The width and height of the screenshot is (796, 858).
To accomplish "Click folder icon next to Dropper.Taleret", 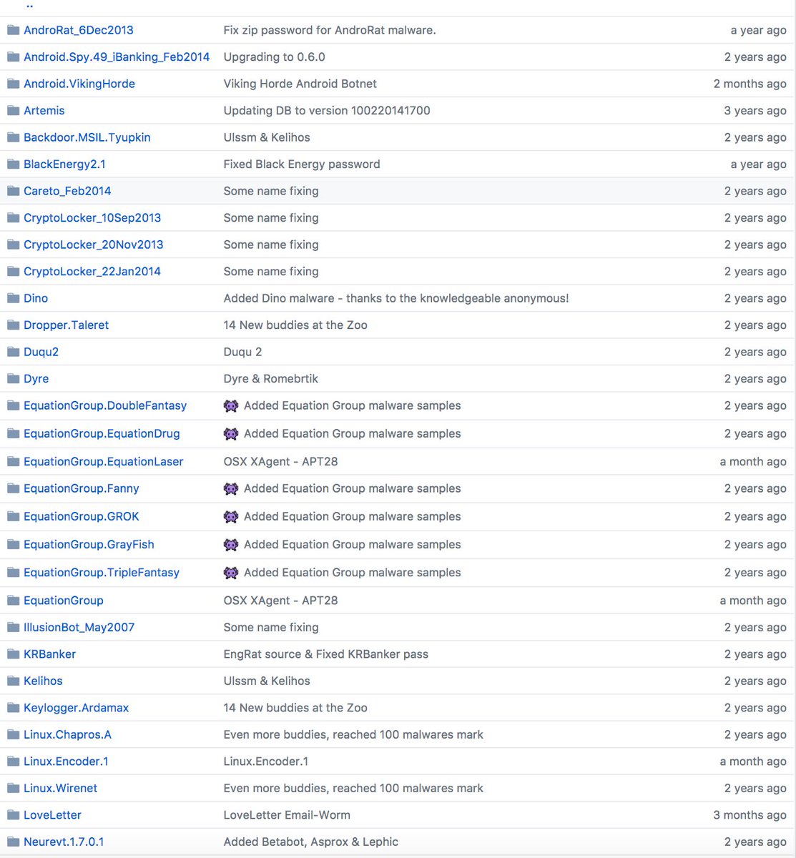I will pos(13,325).
